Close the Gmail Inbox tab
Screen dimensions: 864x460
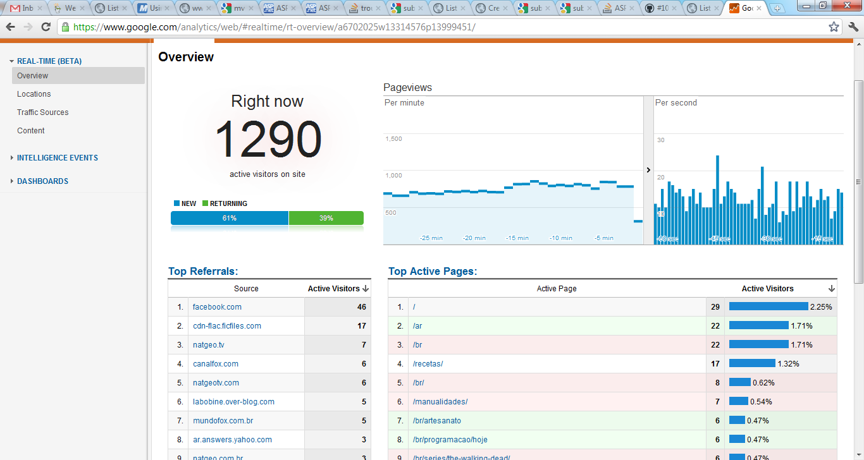(x=39, y=8)
